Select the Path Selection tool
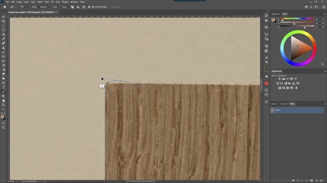 [4, 96]
